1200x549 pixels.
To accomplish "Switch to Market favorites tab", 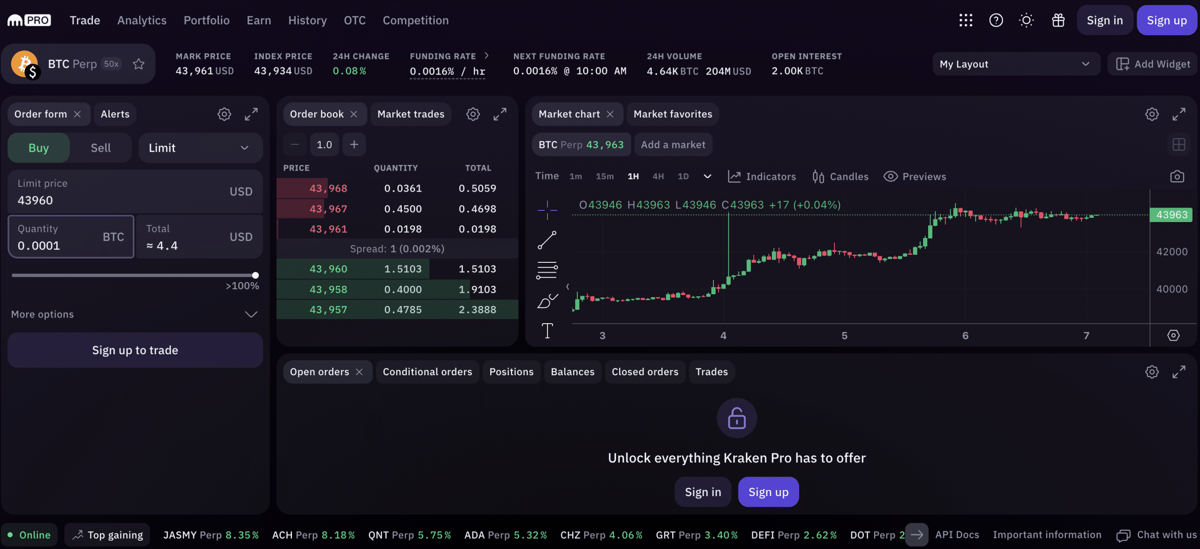I will (673, 114).
